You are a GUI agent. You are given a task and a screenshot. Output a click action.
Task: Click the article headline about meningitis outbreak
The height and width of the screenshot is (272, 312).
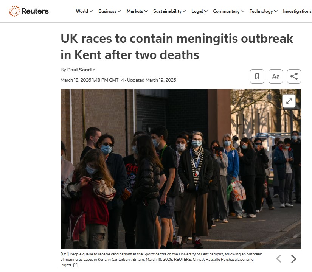[177, 47]
